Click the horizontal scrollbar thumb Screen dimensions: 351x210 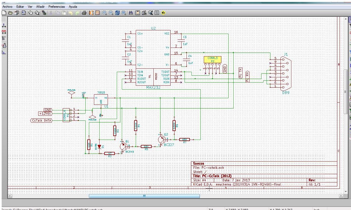[144, 196]
